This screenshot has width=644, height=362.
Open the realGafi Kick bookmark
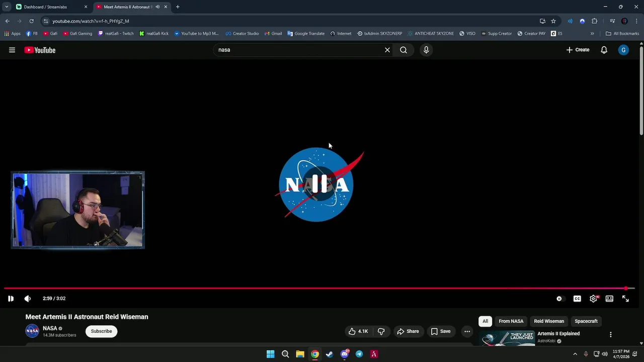coord(154,34)
